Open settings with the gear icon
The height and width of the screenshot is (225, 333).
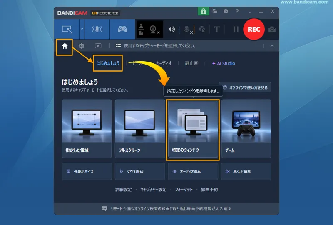[x=81, y=46]
